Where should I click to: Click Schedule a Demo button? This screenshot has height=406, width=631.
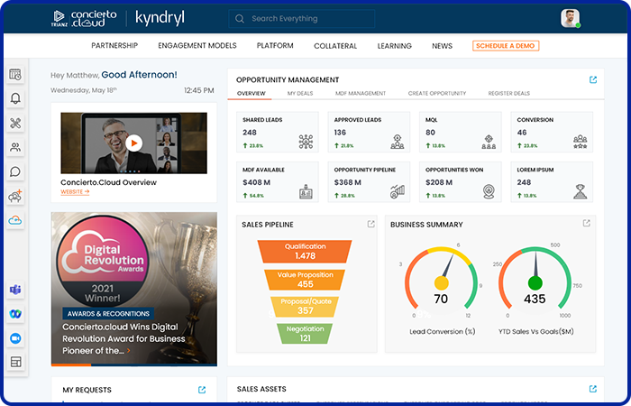506,46
